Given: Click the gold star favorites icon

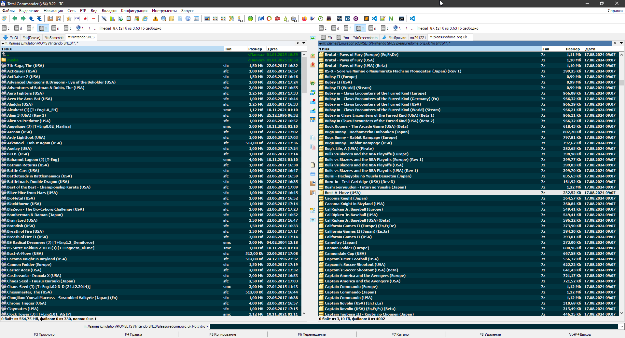Looking at the screenshot, I should pos(69,19).
